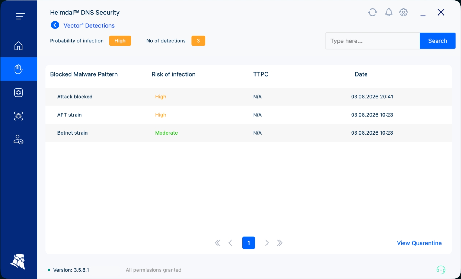This screenshot has height=279, width=461.
Task: Select the hand-icon DNS Security sidebar item
Action: 19,69
